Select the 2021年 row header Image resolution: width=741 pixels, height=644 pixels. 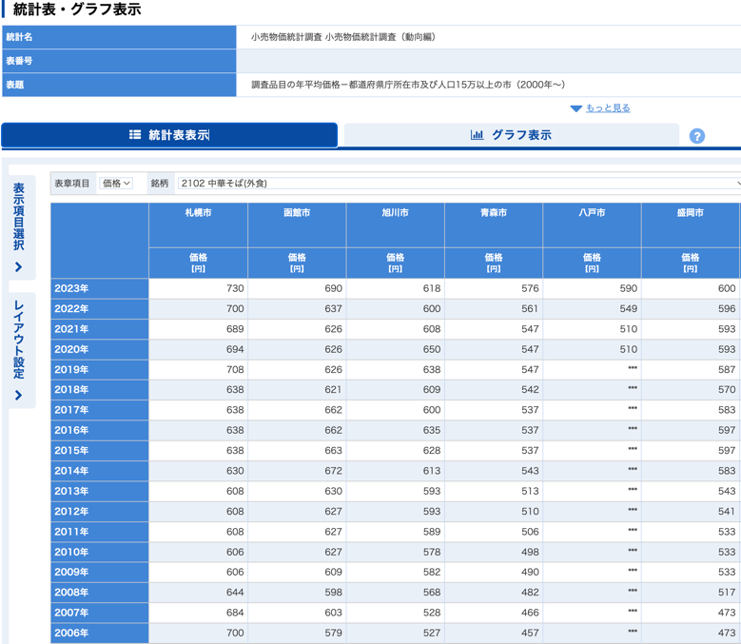tap(99, 329)
